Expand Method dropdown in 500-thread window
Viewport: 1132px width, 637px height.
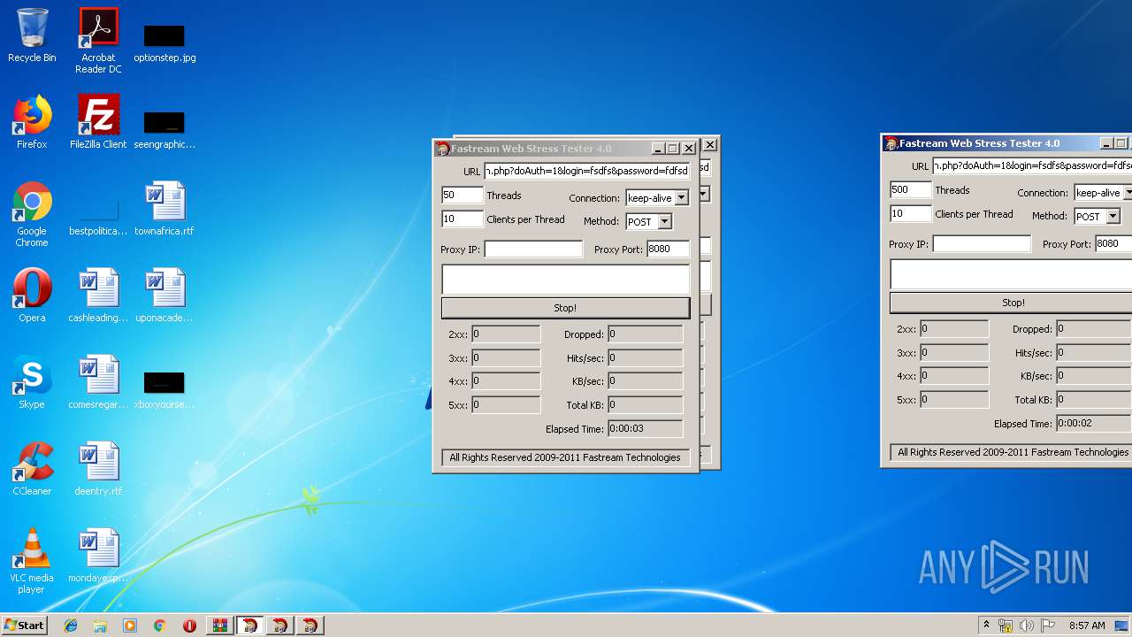(1113, 217)
